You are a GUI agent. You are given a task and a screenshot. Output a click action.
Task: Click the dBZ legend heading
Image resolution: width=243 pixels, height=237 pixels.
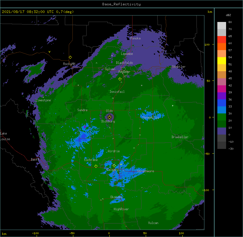[228, 15]
